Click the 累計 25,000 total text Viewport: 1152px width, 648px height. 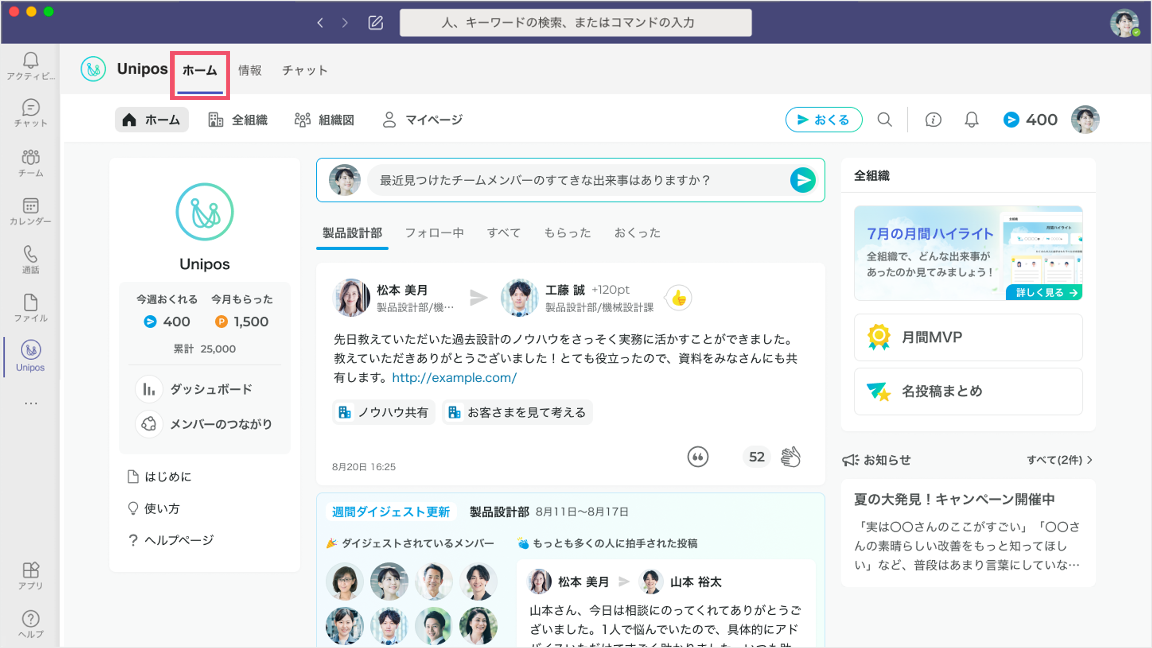pyautogui.click(x=205, y=349)
